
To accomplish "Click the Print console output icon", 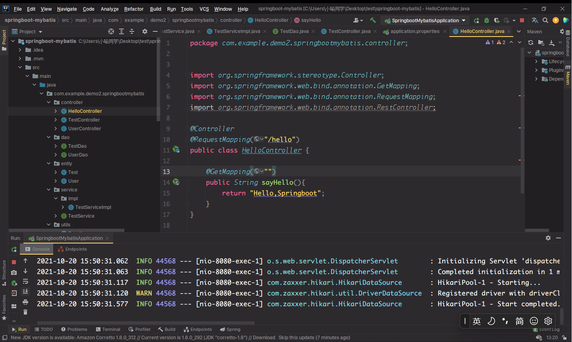I will point(25,302).
